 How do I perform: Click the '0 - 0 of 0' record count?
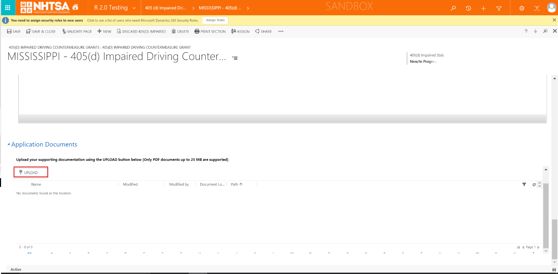point(26,247)
